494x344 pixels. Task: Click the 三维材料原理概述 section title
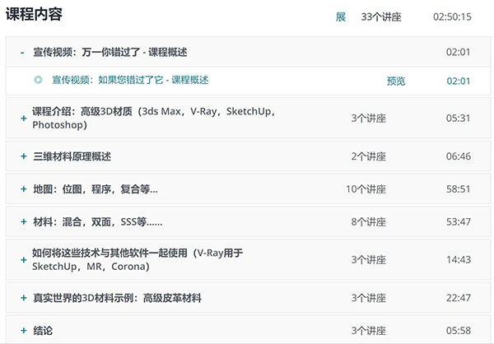[x=72, y=156]
